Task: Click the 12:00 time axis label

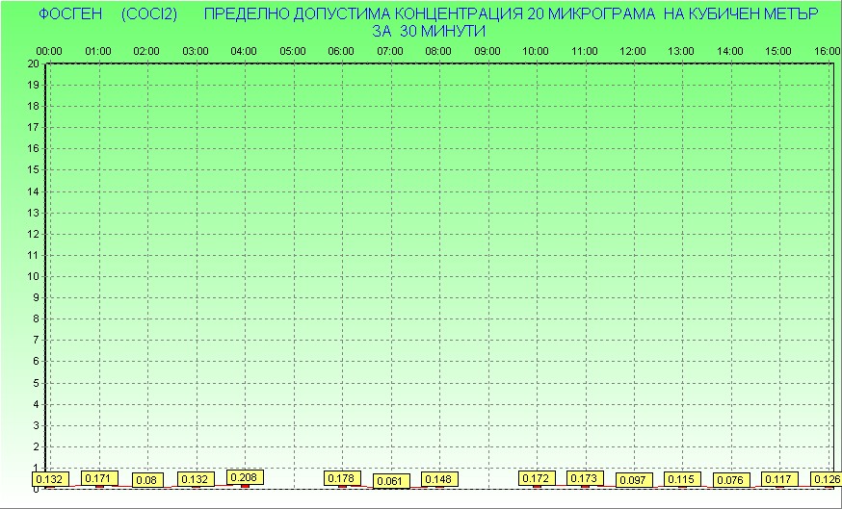Action: point(633,51)
